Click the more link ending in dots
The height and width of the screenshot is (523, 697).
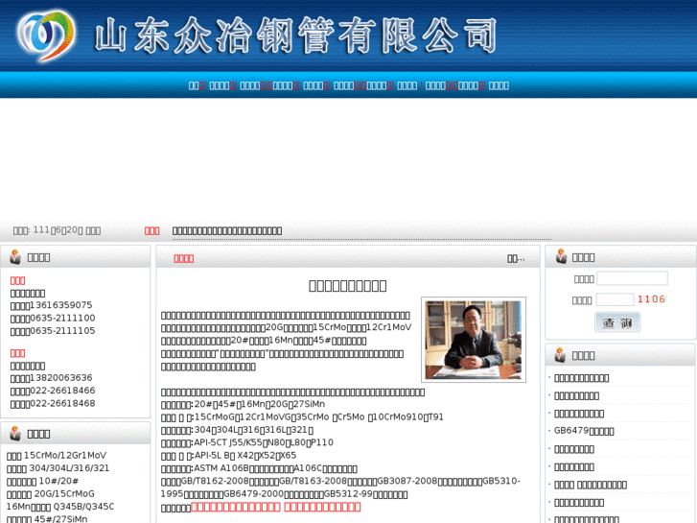(x=516, y=259)
